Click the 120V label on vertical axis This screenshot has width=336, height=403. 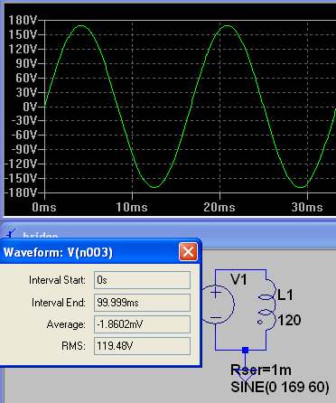coord(23,49)
